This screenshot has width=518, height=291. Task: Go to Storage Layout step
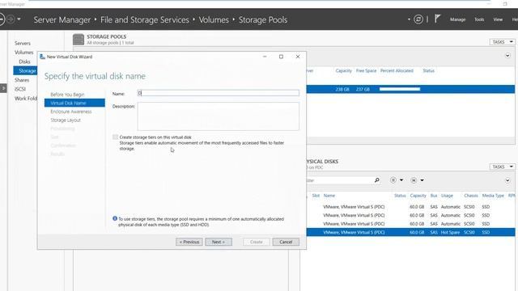pyautogui.click(x=66, y=120)
